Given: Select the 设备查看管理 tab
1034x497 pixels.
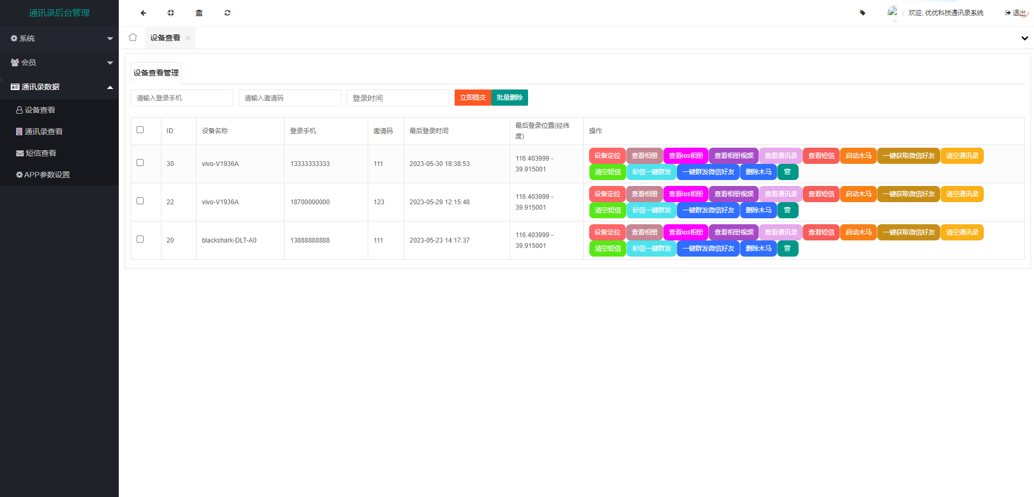Looking at the screenshot, I should pos(156,73).
